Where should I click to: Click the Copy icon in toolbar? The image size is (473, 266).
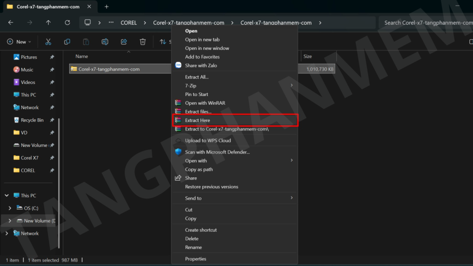pyautogui.click(x=67, y=42)
